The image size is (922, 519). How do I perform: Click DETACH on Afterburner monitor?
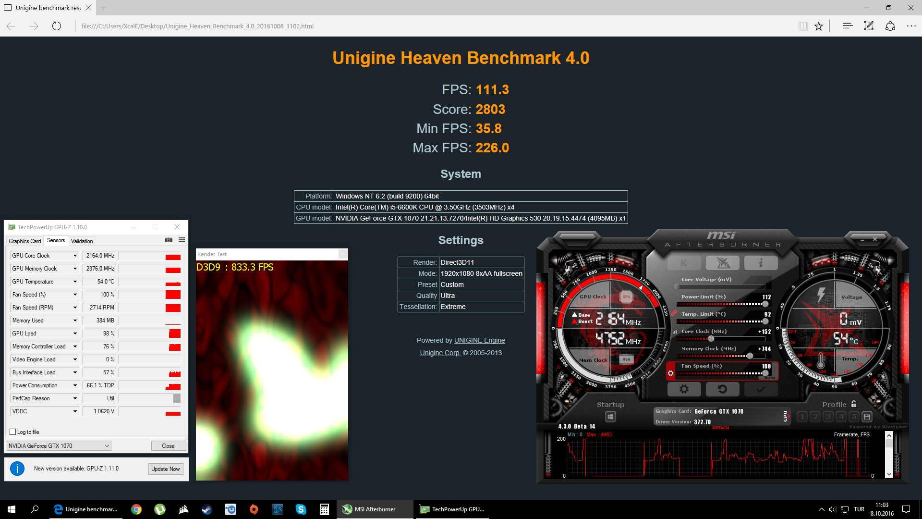pos(720,428)
